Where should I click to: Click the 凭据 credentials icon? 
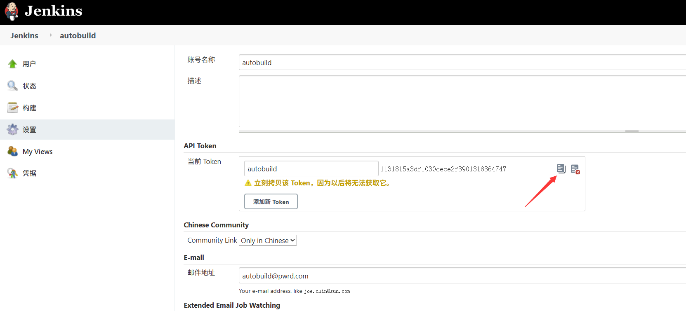12,173
